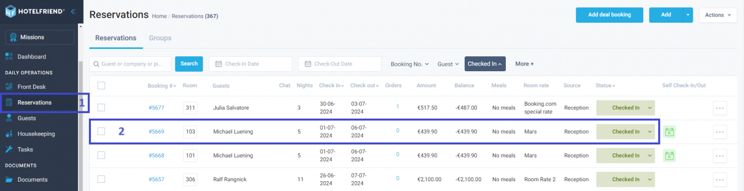This screenshot has height=191, width=744.
Task: Open booking #5677 link
Action: [x=156, y=108]
